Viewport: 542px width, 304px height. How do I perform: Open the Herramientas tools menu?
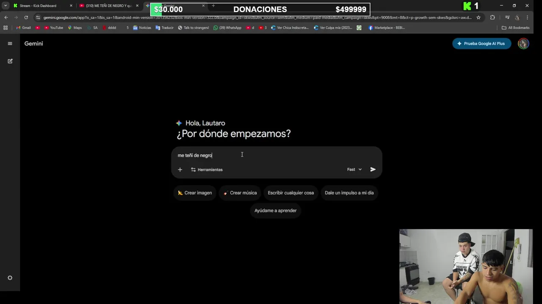[207, 169]
